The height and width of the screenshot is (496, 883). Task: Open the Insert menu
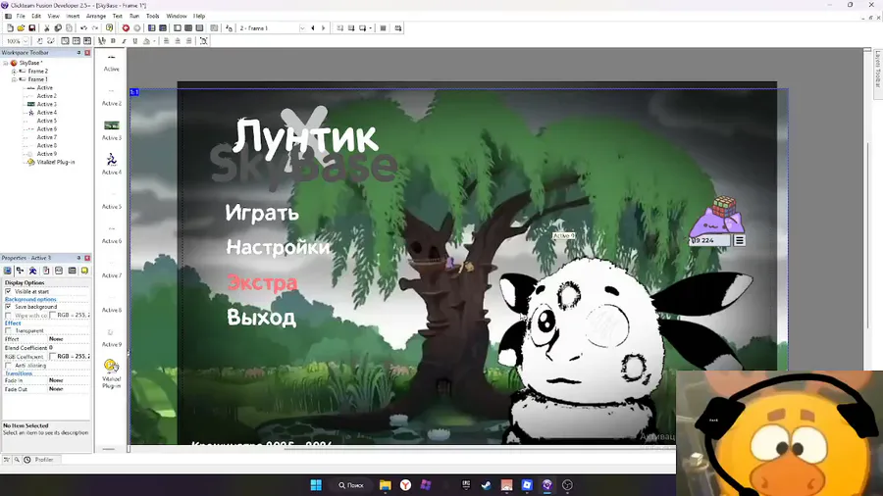(74, 17)
